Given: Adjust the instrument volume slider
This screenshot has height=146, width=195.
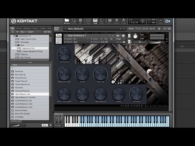Looking at the screenshot, I should pos(157,43).
